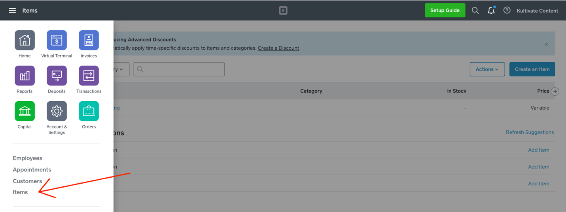
Task: Toggle the hamburger menu icon
Action: coord(12,11)
